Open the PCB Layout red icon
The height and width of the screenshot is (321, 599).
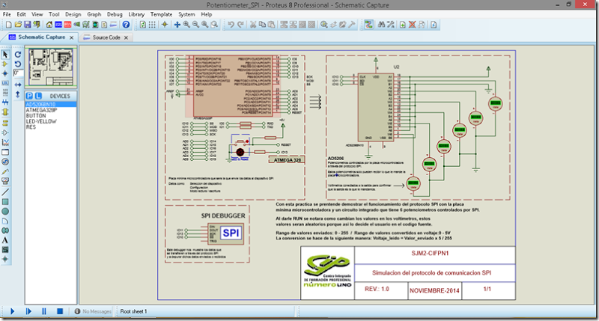click(67, 25)
